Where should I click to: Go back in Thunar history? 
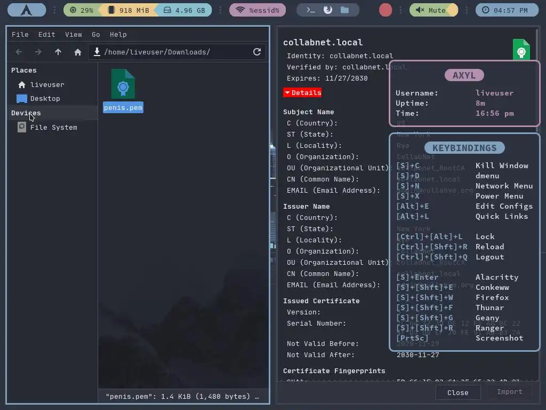[19, 52]
